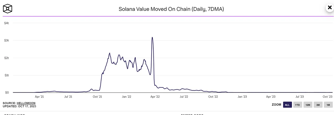This screenshot has width=334, height=115.
Task: Click the highest peak of the line
Action: (152, 37)
